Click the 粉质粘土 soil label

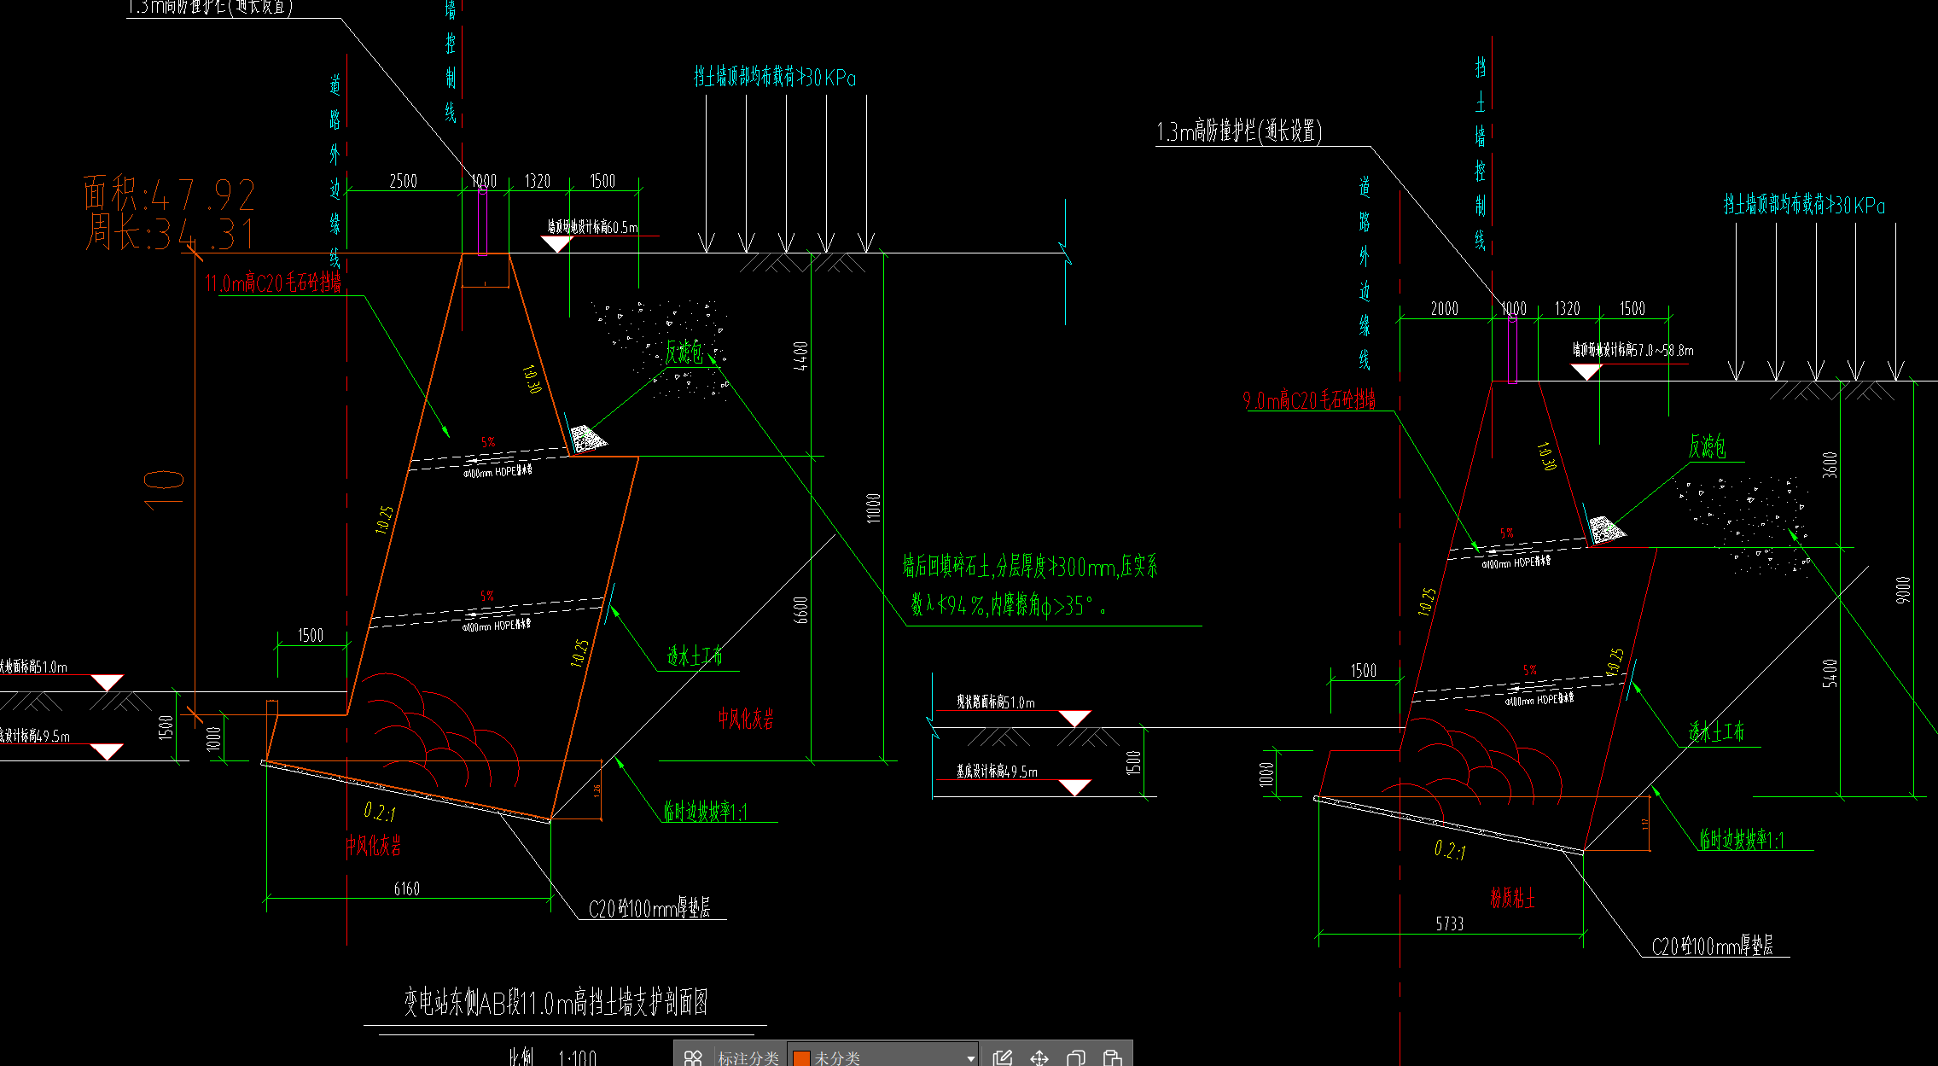coord(1512,897)
